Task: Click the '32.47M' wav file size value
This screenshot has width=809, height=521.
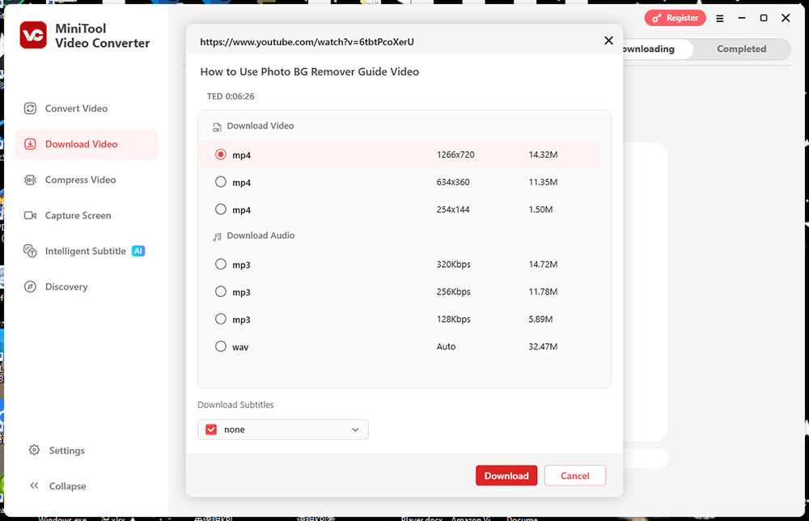Action: click(x=543, y=346)
